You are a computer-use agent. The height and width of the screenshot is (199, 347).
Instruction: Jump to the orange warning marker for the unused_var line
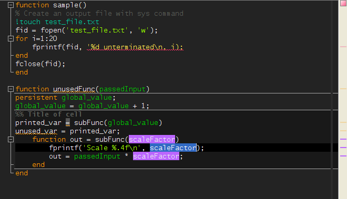pyautogui.click(x=343, y=131)
